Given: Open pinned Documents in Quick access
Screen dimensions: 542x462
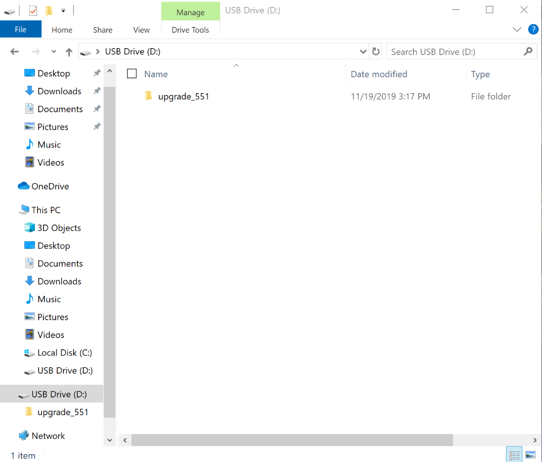Looking at the screenshot, I should pos(60,109).
